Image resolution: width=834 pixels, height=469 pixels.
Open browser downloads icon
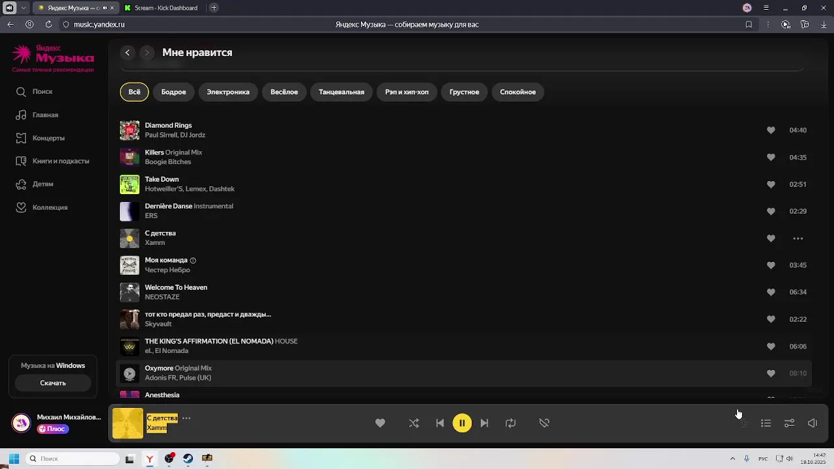(824, 24)
